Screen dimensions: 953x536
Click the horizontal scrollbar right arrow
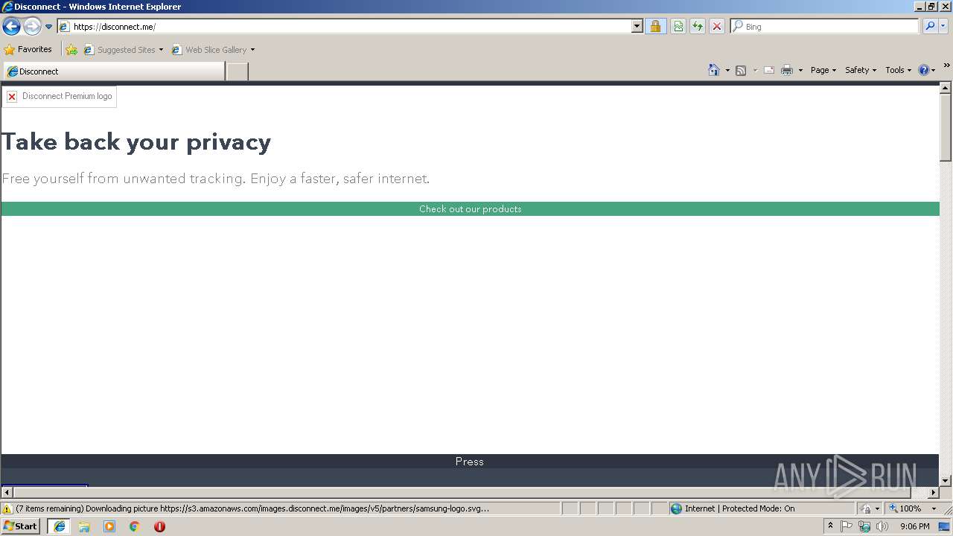click(934, 493)
